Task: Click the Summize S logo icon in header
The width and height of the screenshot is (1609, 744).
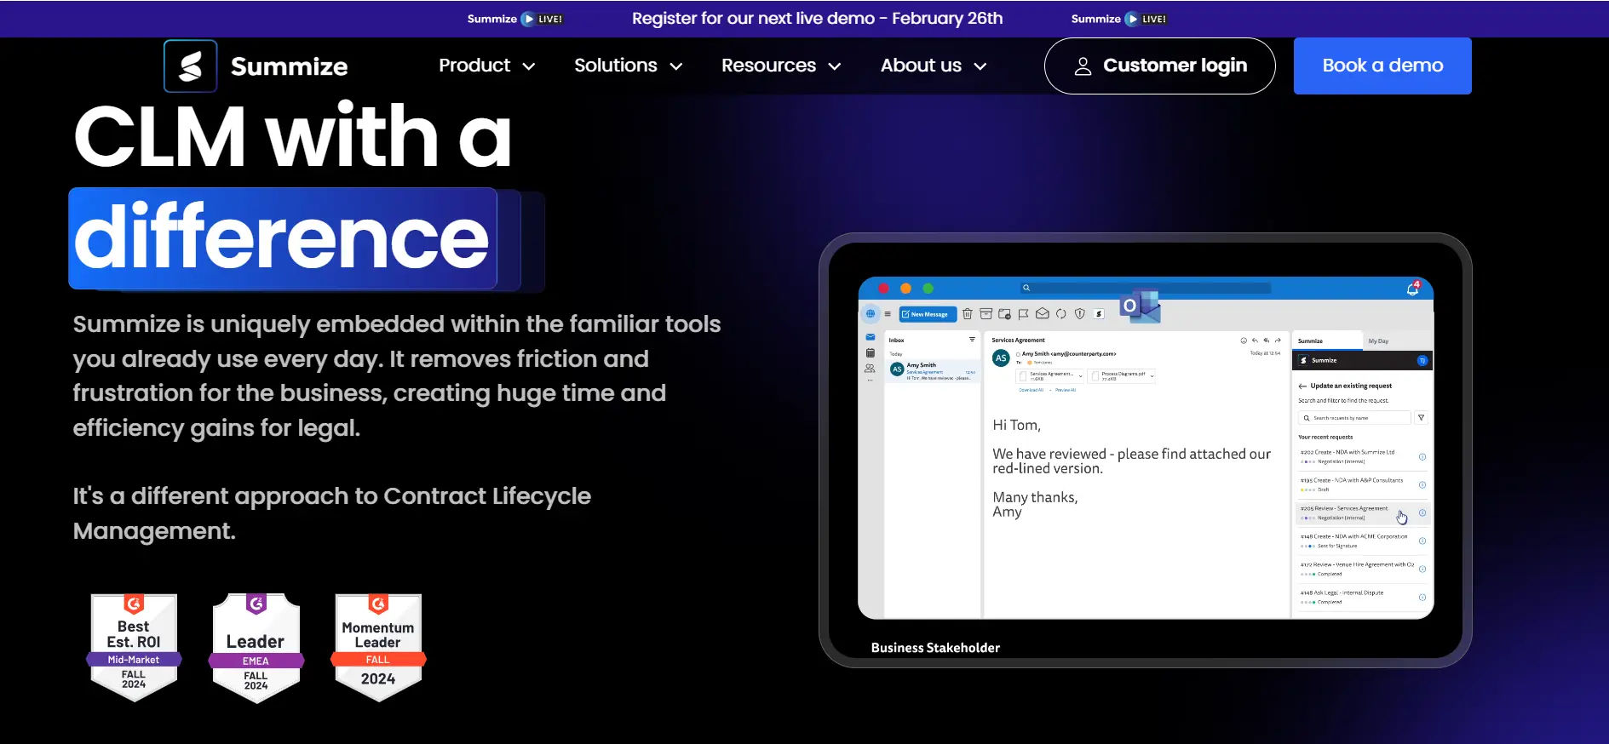Action: [191, 66]
